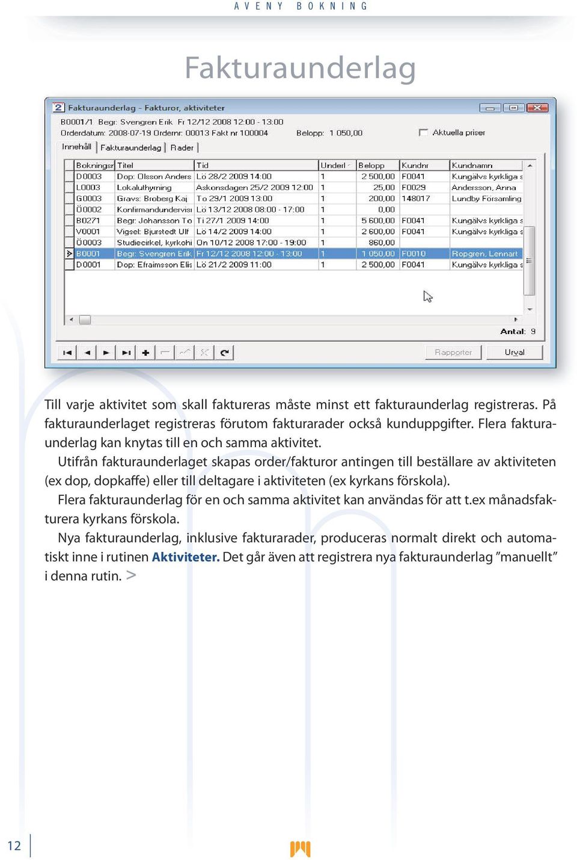Click the vertical scrollbar down arrow
577x860 pixels.
pyautogui.click(x=530, y=309)
